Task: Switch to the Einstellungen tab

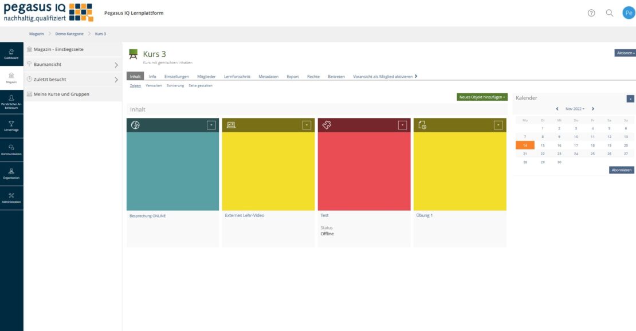Action: tap(176, 76)
